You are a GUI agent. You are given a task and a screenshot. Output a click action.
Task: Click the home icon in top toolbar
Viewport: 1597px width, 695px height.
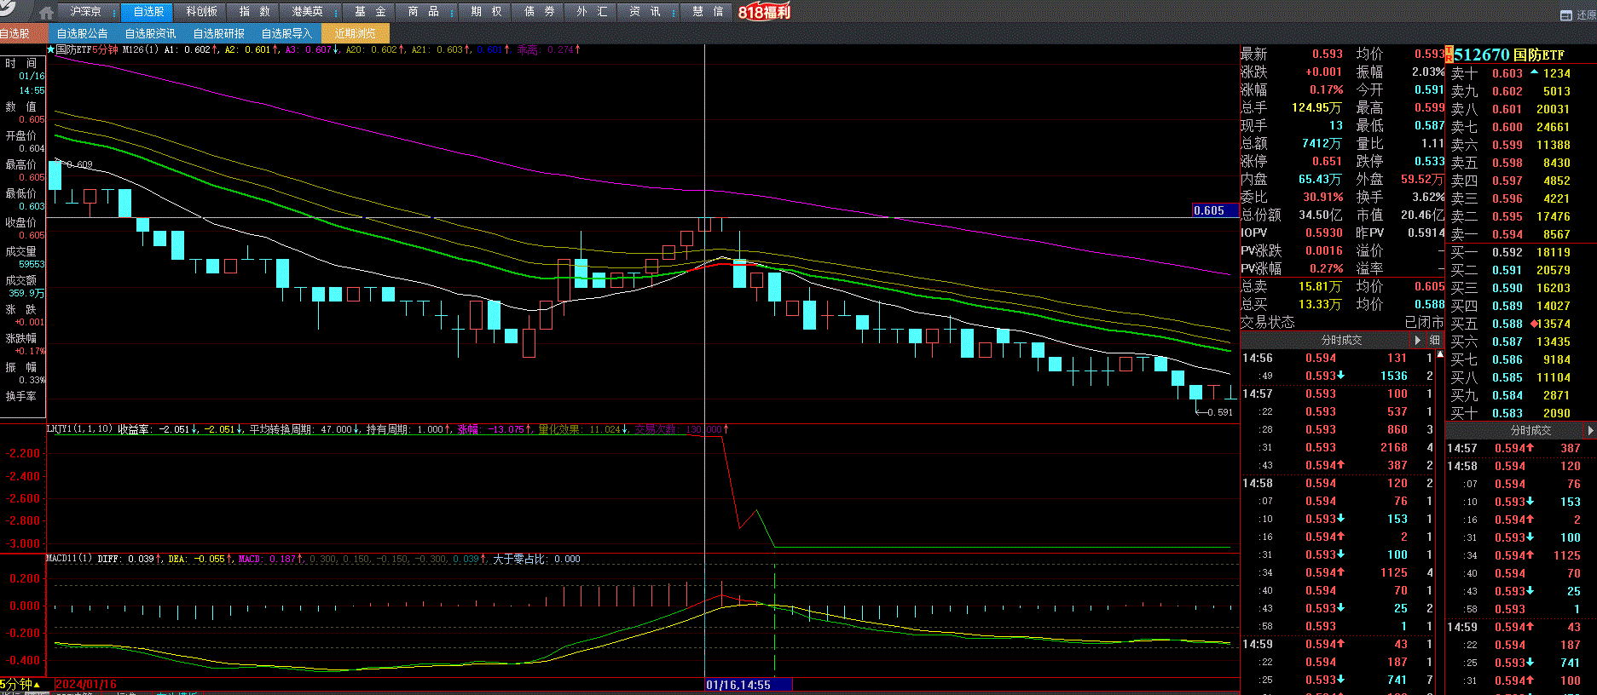(46, 12)
